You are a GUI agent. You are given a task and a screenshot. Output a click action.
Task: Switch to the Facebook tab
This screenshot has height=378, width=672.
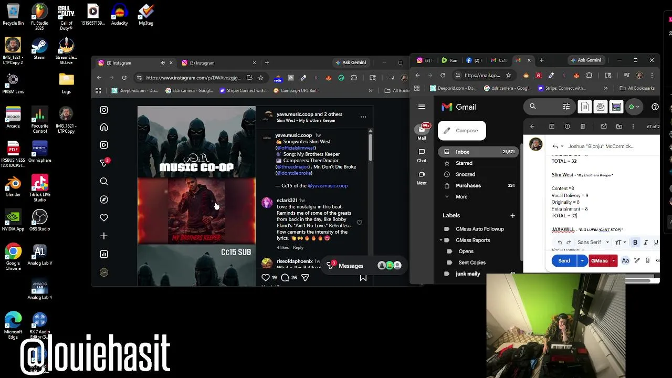pos(474,60)
